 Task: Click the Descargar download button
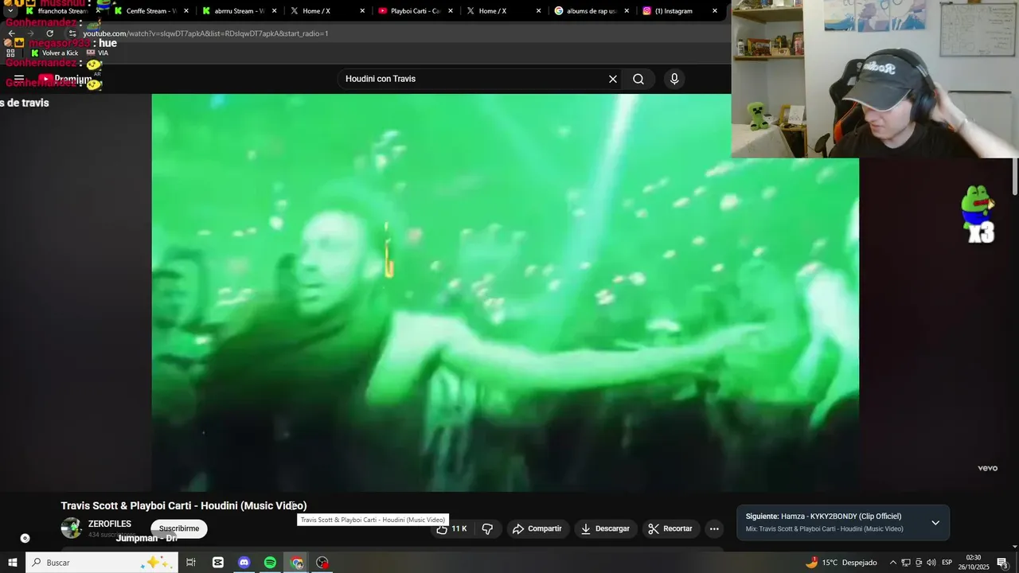[605, 528]
